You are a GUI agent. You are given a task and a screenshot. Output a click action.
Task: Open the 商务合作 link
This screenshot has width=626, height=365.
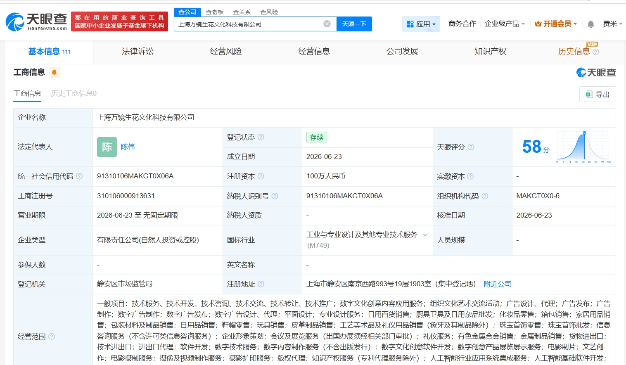[462, 24]
